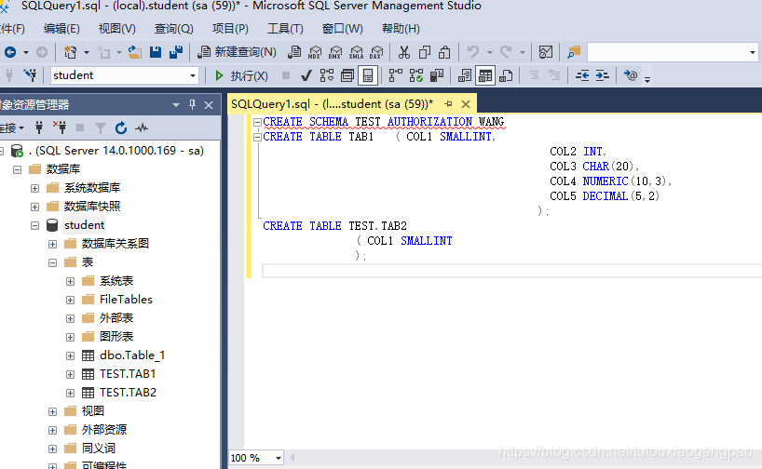Viewport: 762px width, 469px height.
Task: Open the query options icon
Action: 347,75
